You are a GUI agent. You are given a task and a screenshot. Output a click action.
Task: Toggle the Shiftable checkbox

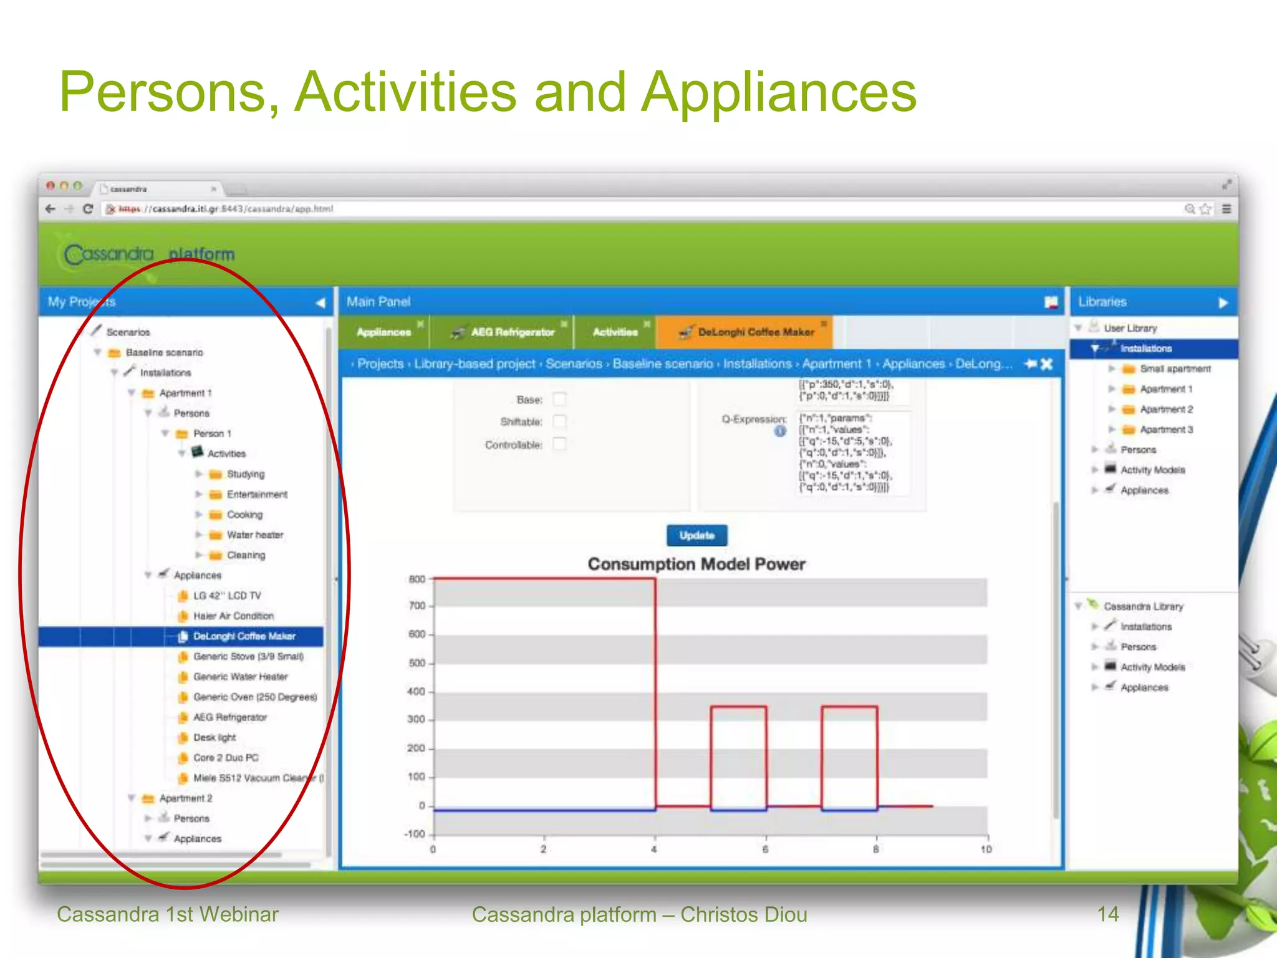(560, 422)
